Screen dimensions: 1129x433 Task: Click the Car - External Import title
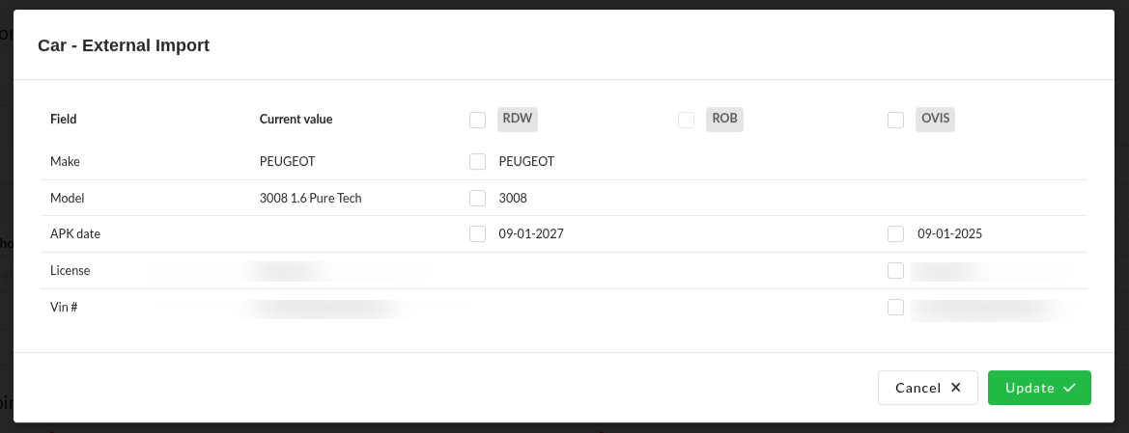[x=124, y=45]
